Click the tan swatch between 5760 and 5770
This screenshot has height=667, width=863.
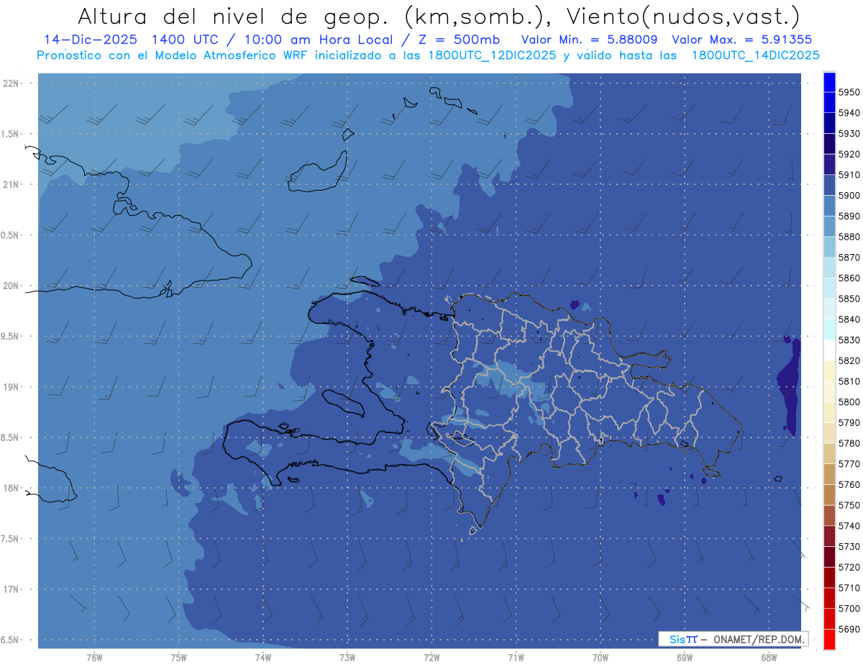click(x=829, y=474)
